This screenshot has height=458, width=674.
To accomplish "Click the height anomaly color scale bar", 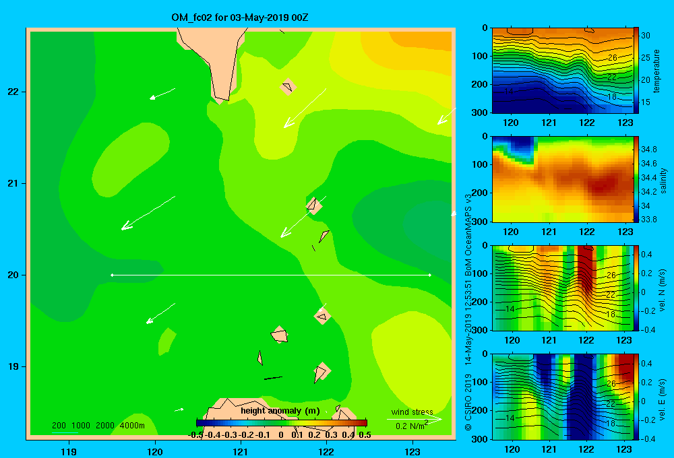I will 282,423.
